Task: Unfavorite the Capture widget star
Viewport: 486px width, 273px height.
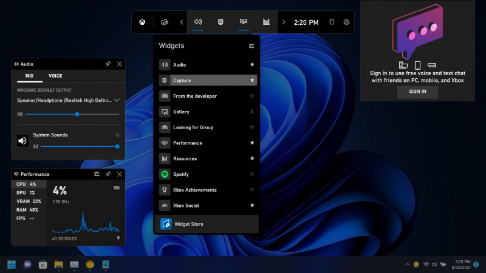Action: [252, 80]
